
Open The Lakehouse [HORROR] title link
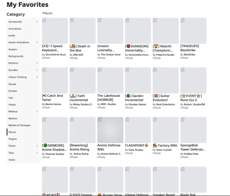109,97
